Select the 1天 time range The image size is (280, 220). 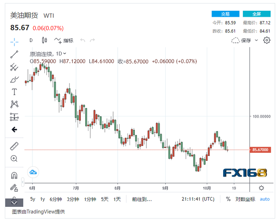(117, 199)
